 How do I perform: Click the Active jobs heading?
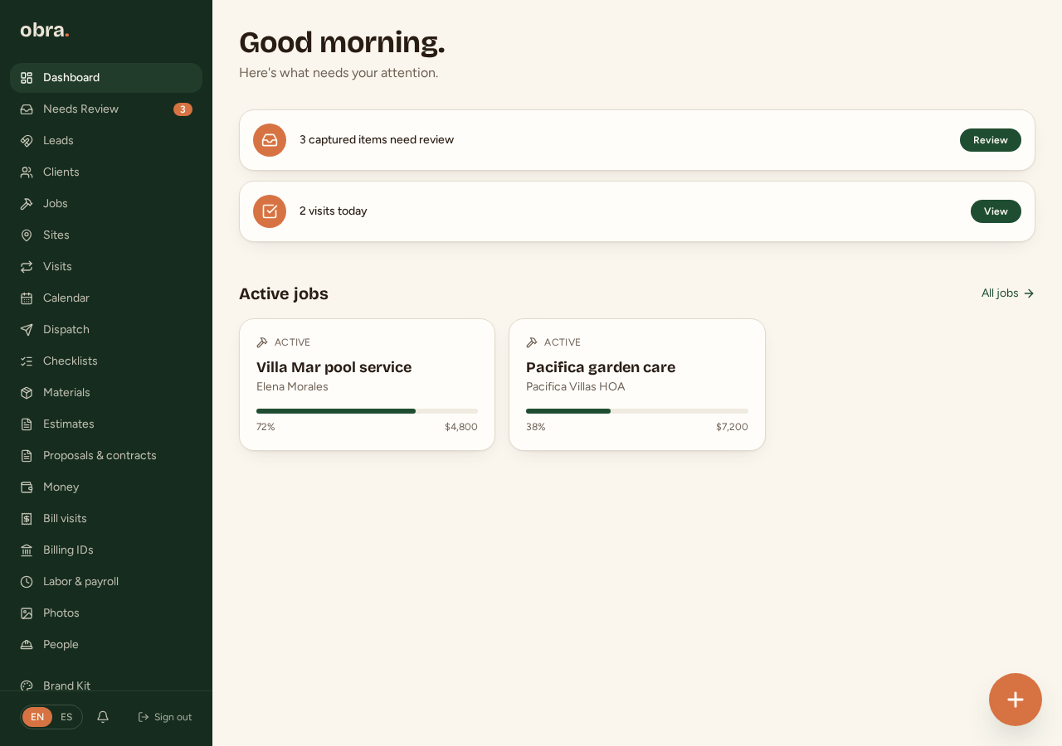[x=284, y=293]
